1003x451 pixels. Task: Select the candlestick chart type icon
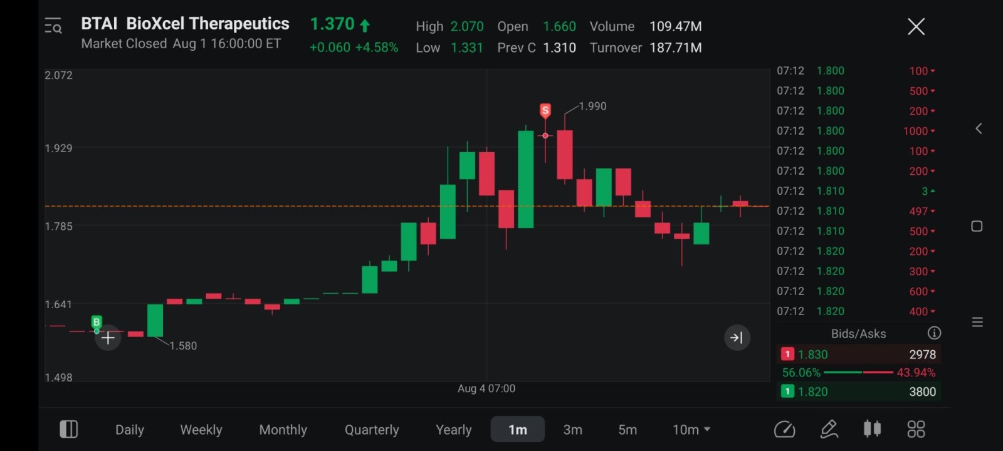click(x=872, y=429)
